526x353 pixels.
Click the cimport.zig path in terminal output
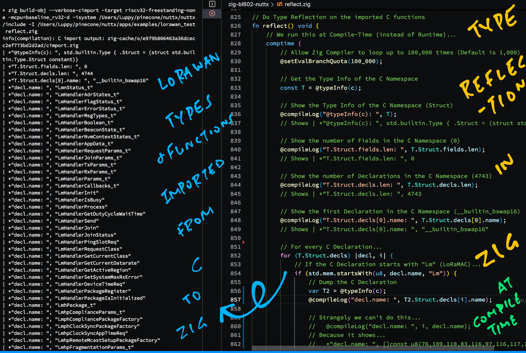[40, 45]
